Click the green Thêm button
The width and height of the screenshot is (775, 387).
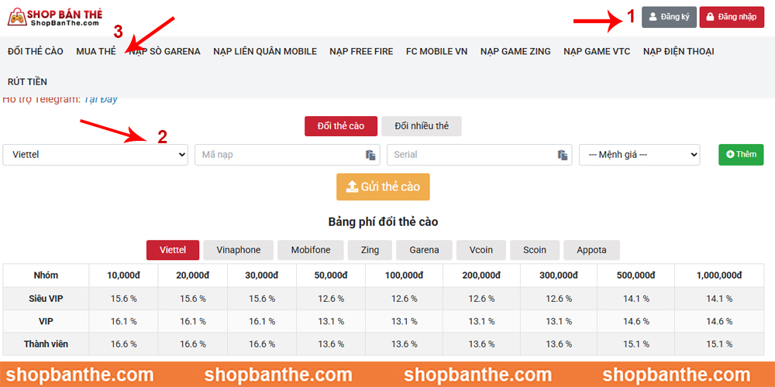[741, 155]
